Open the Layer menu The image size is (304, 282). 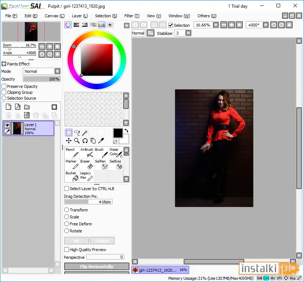80,16
